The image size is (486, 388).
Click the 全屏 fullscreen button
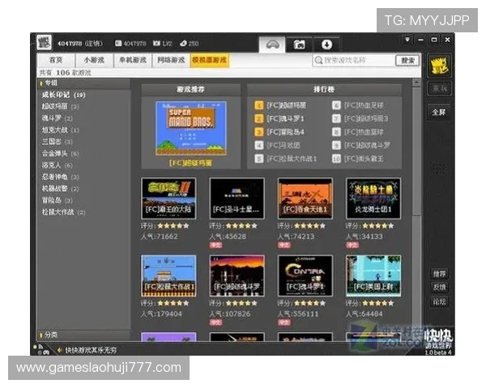[x=439, y=112]
